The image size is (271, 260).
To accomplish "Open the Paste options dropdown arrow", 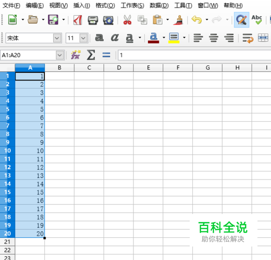I will [x=167, y=19].
